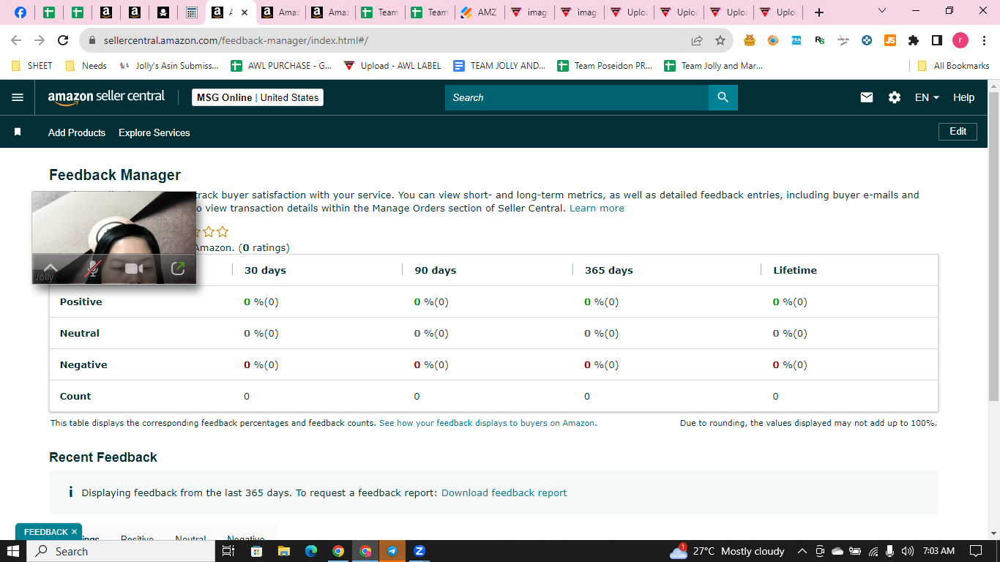
Task: Open the tab search dropdown arrow
Action: (x=881, y=11)
